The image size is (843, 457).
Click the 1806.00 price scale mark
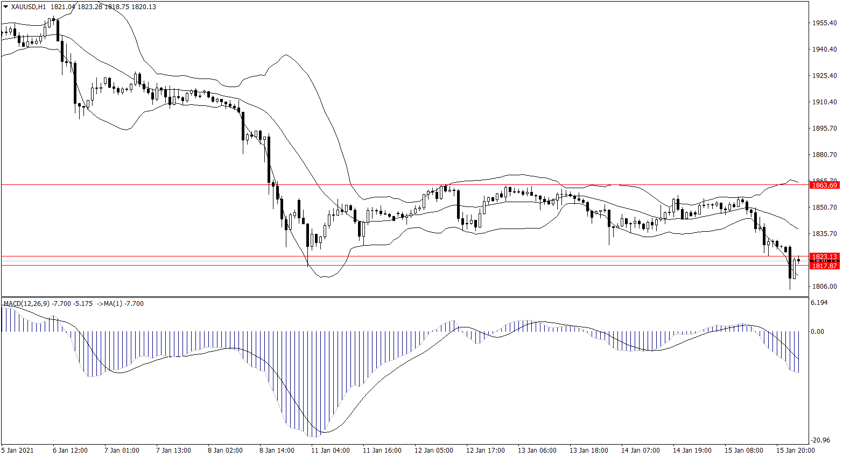[x=824, y=287]
